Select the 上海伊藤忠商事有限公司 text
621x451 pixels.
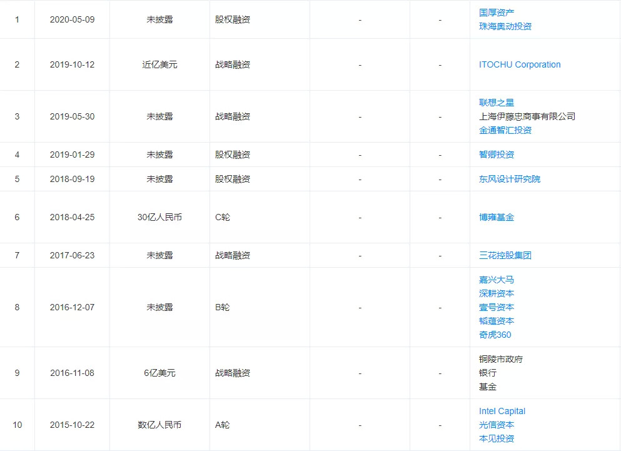point(527,116)
